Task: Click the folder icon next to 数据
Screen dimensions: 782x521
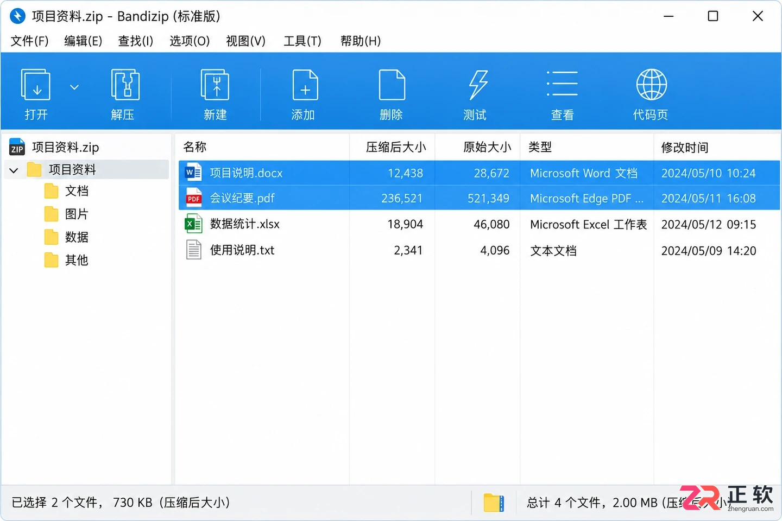Action: click(51, 237)
